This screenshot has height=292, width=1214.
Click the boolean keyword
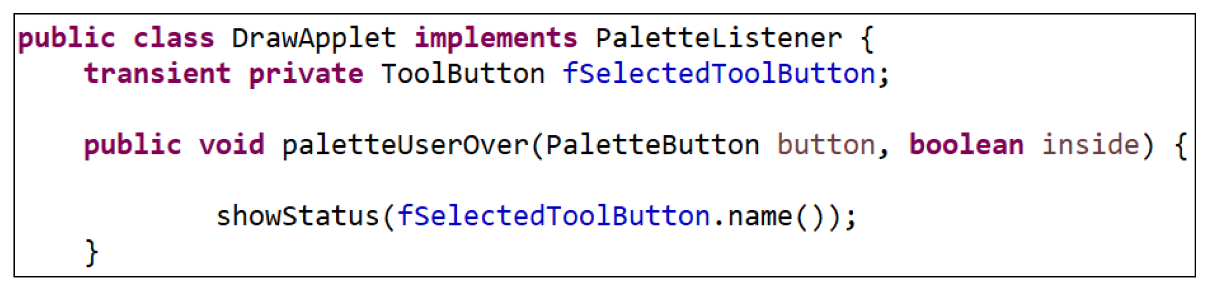(966, 145)
